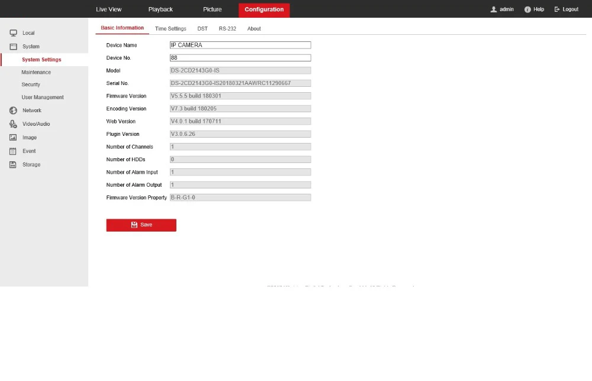Click the 'Plugin Version' label
This screenshot has height=381, width=592.
[123, 134]
